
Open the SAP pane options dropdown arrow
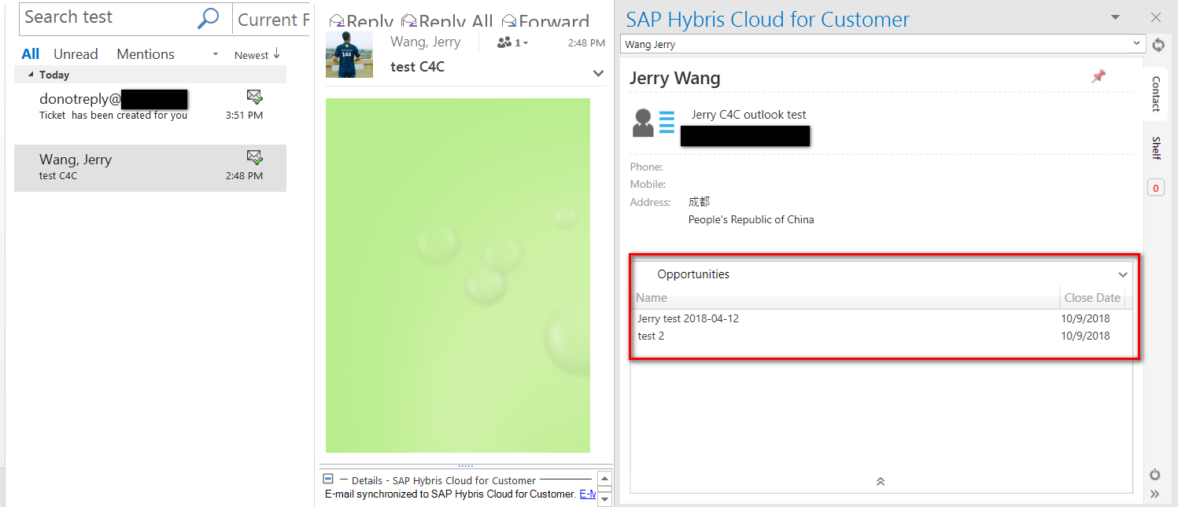tap(1115, 17)
